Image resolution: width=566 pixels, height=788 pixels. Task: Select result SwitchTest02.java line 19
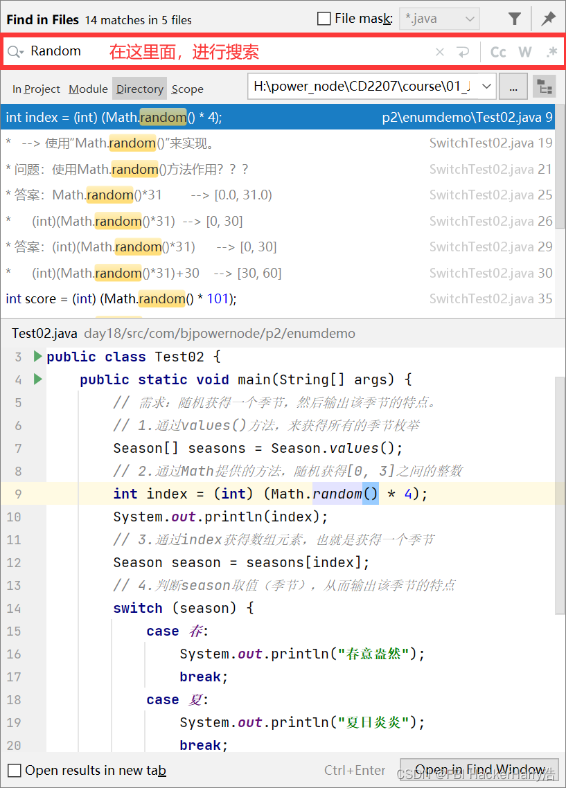[278, 143]
